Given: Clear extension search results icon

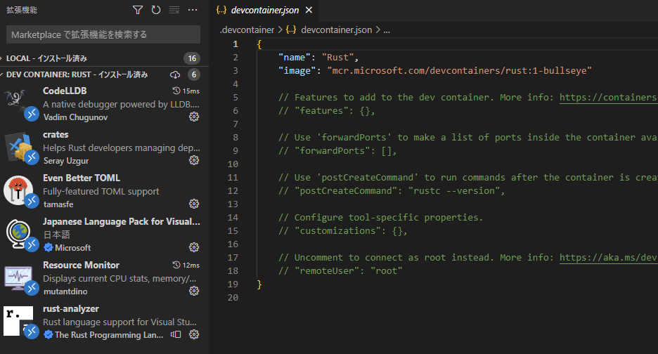Looking at the screenshot, I should pyautogui.click(x=174, y=10).
